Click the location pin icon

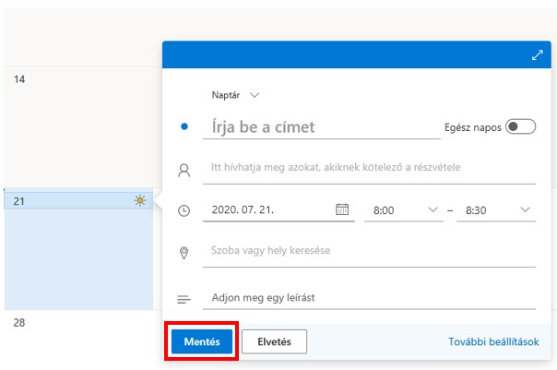184,253
